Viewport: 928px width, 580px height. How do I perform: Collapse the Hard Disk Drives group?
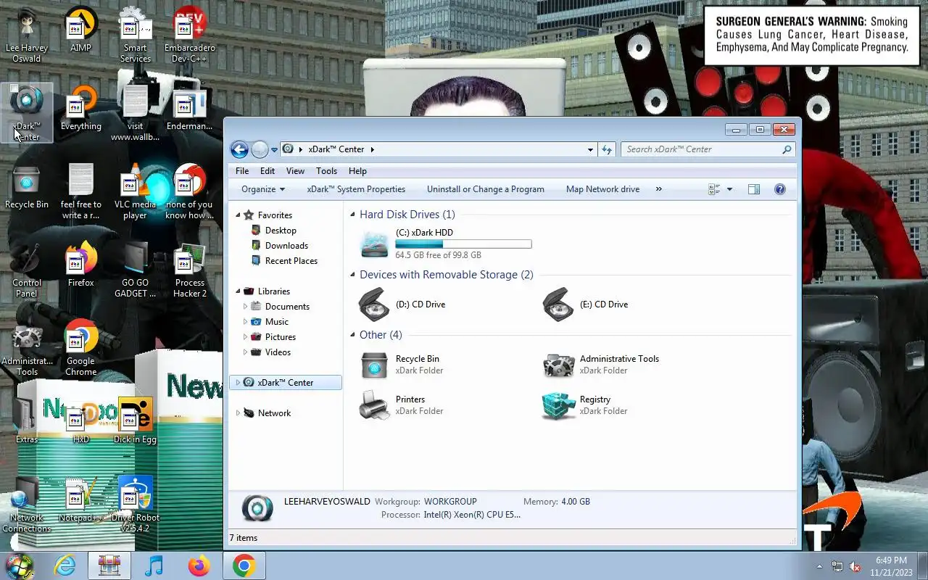[x=353, y=215]
